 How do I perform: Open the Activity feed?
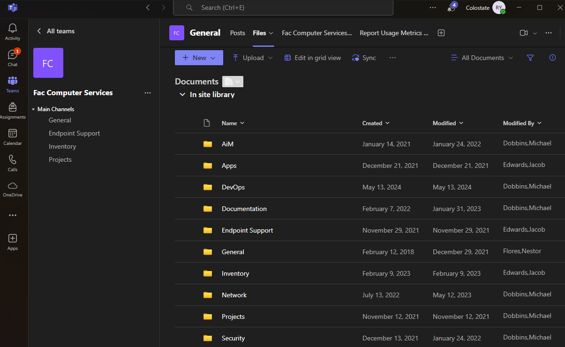[x=13, y=32]
